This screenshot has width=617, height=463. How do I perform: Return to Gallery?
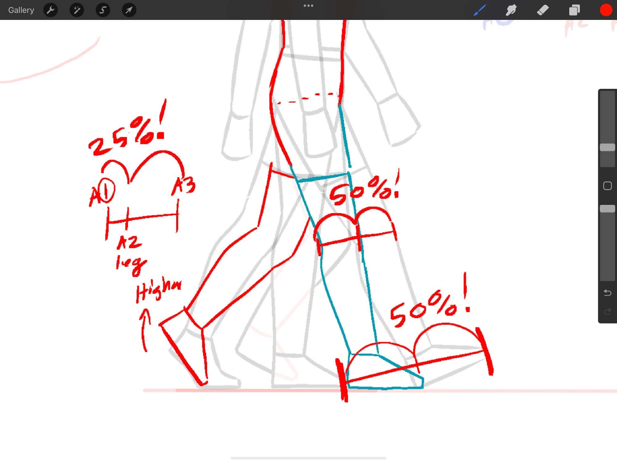click(21, 10)
